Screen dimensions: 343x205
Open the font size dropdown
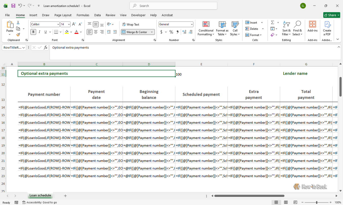pyautogui.click(x=69, y=24)
